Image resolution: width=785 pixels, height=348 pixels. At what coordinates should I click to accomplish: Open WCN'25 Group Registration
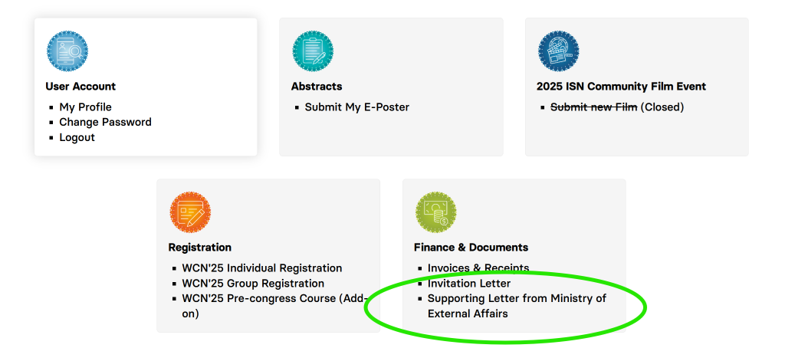[252, 284]
